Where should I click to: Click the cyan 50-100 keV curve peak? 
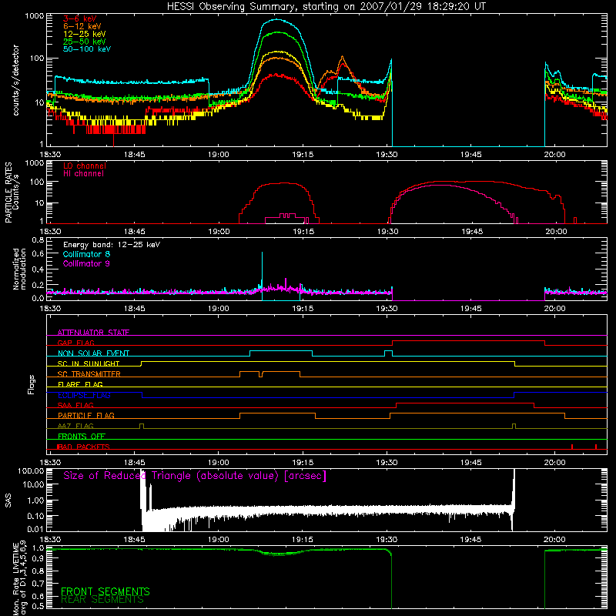tap(277, 19)
